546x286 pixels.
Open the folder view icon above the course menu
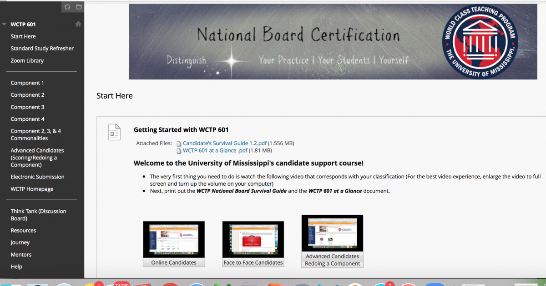click(79, 7)
